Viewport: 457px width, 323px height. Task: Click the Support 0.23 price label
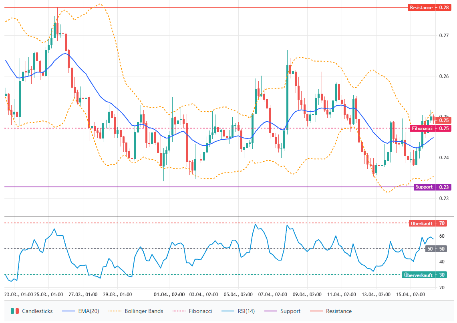click(429, 187)
